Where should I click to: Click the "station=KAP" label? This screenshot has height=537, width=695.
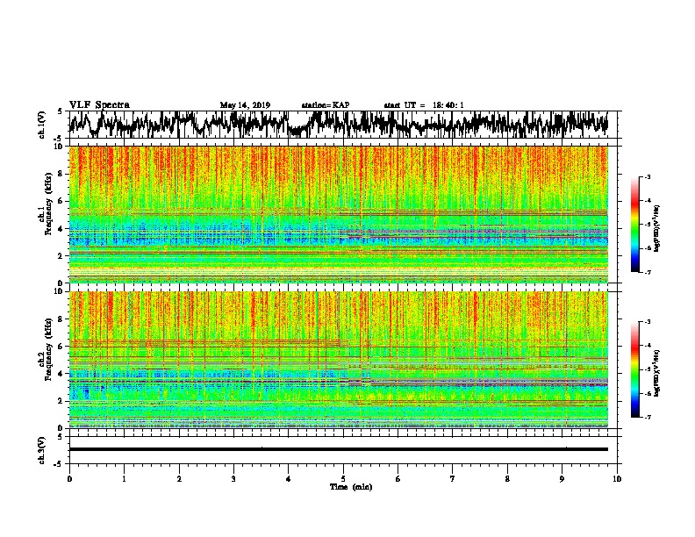[326, 105]
